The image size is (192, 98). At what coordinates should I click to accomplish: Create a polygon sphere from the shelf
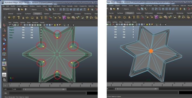point(9,18)
